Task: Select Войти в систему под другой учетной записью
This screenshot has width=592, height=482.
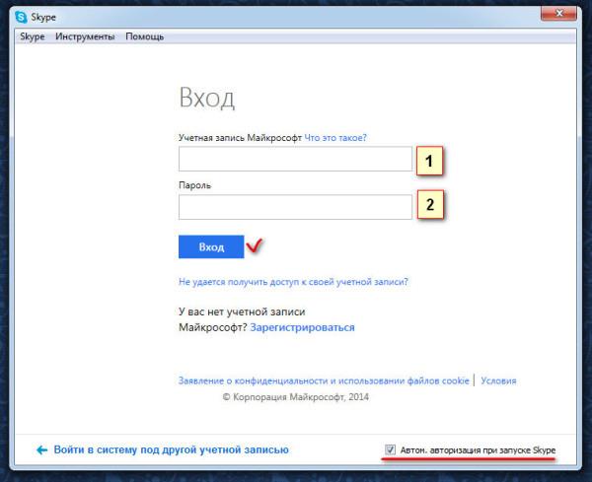Action: (x=172, y=449)
